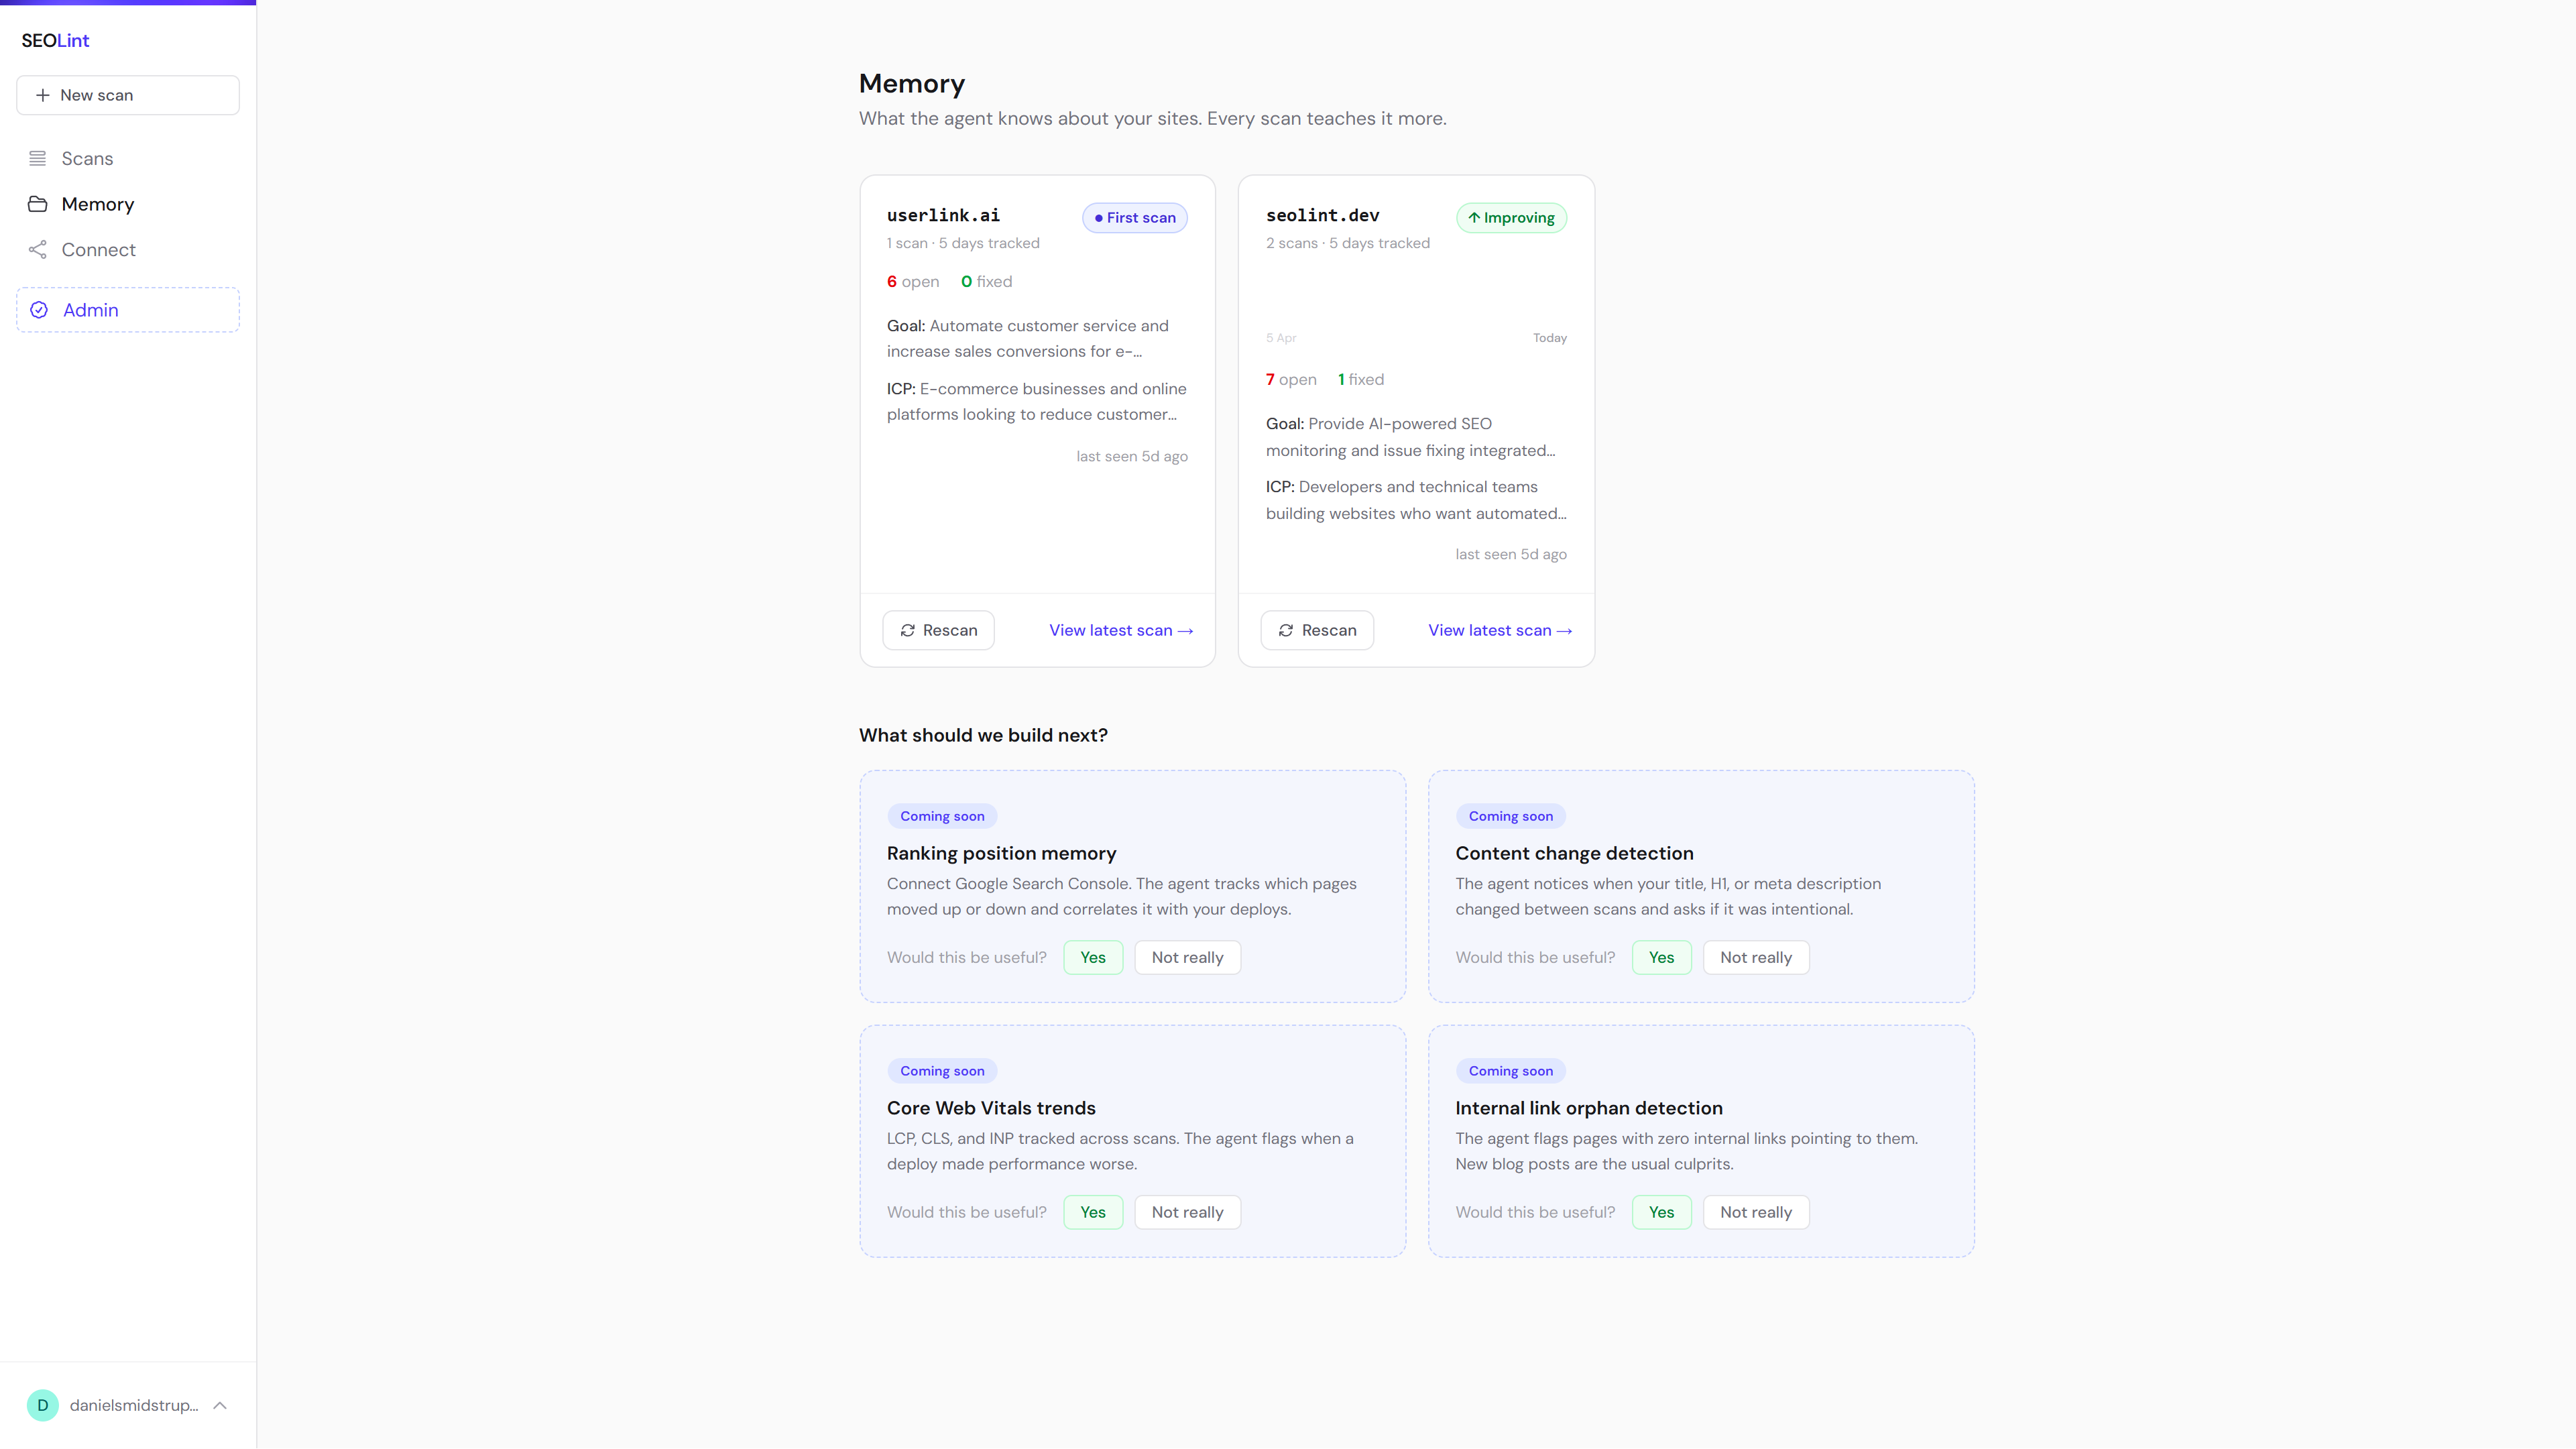Click the rescan refresh icon for userlink.ai

click(x=907, y=631)
